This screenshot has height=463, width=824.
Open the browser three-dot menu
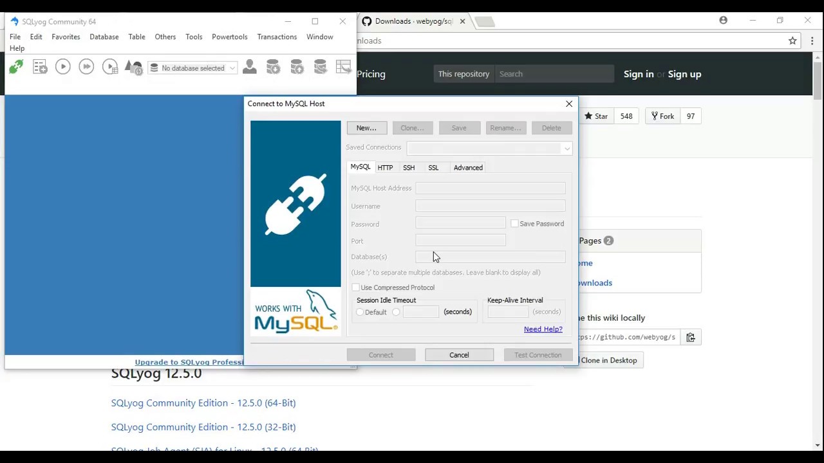[x=812, y=41]
